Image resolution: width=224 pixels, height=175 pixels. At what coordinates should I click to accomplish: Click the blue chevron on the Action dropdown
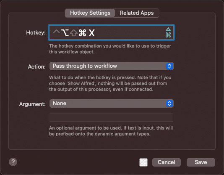click(169, 66)
